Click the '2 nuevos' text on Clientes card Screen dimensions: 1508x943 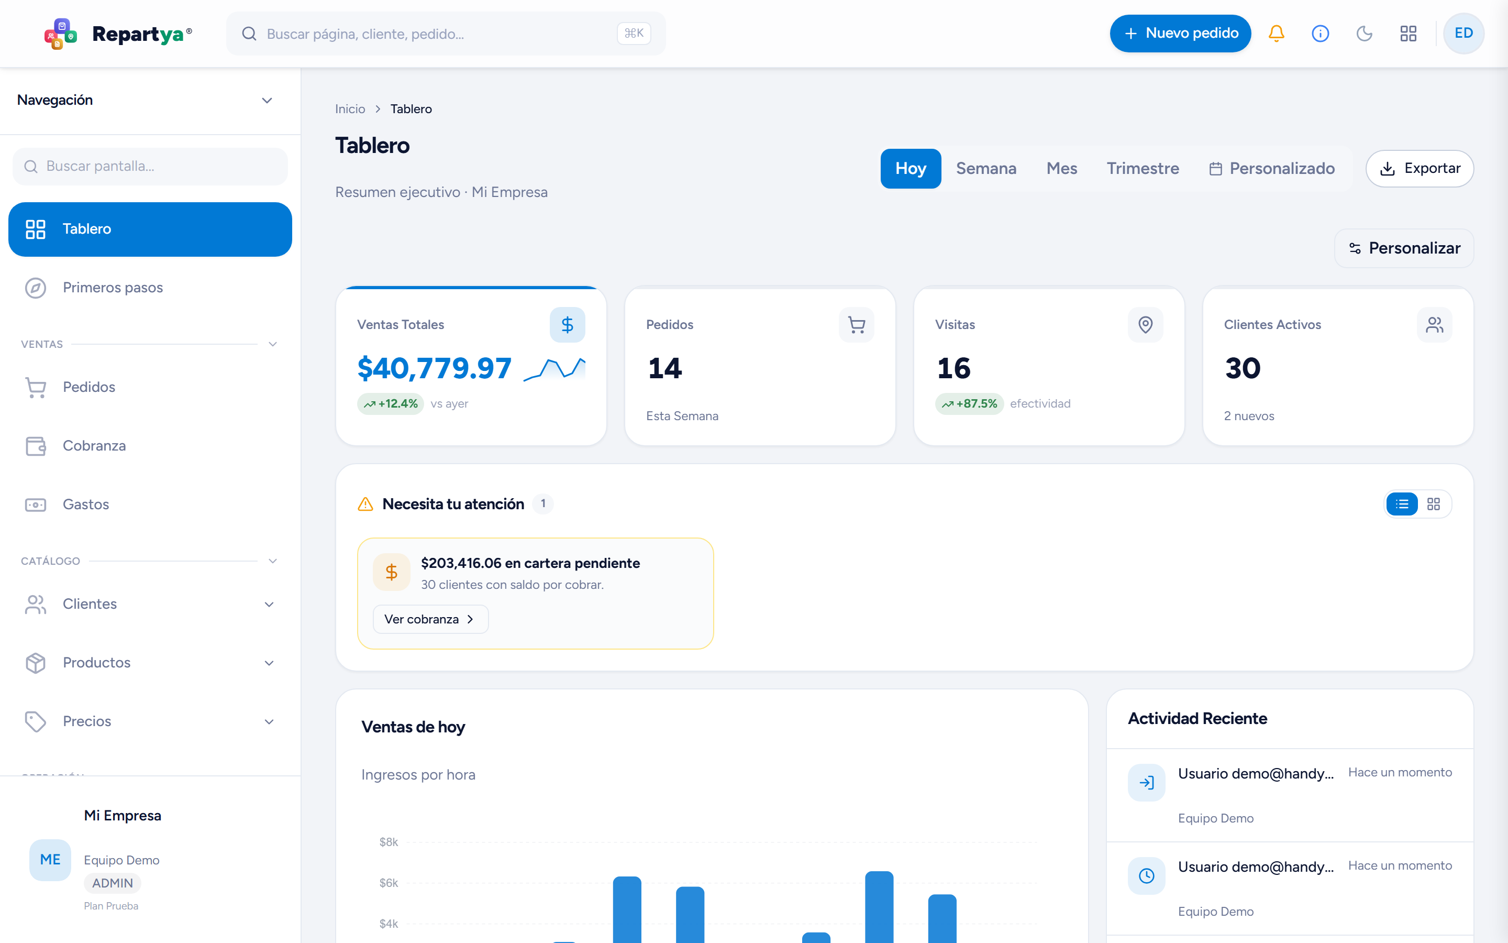[1249, 416]
